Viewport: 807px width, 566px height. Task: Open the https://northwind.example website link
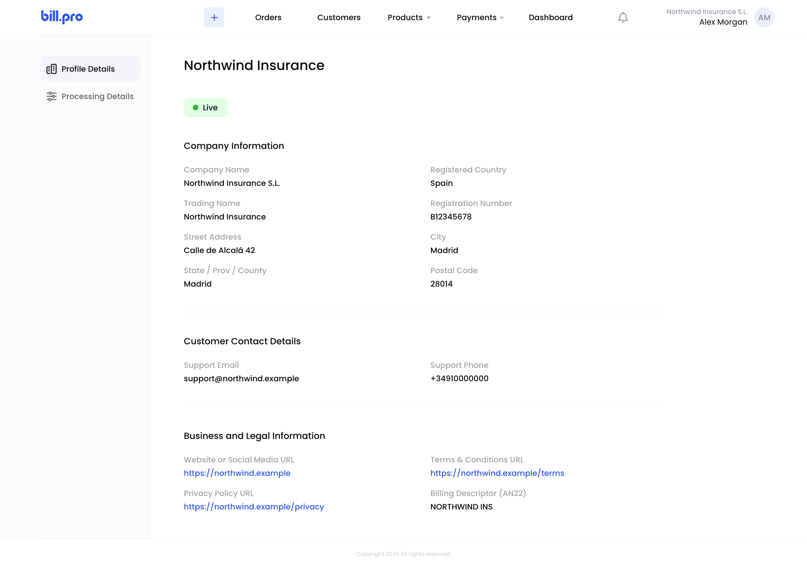coord(237,473)
